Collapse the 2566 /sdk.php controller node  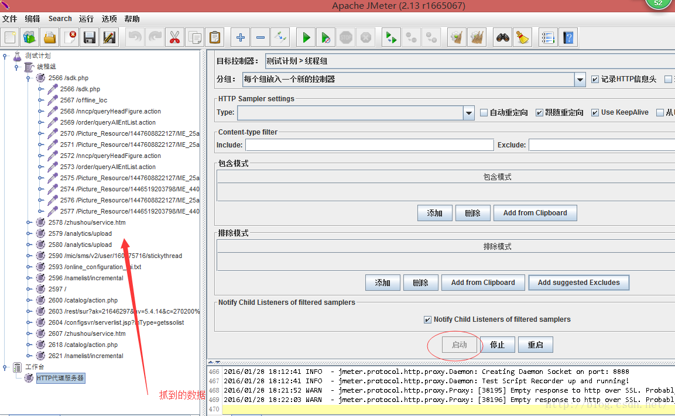tap(29, 78)
